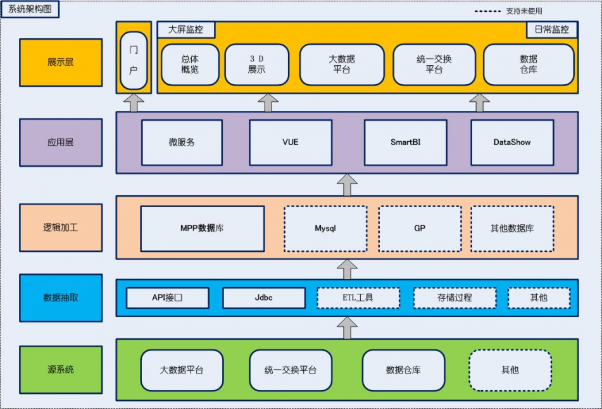
Task: Click the dashed 其他 box in 数据抽取 row
Action: (x=539, y=298)
